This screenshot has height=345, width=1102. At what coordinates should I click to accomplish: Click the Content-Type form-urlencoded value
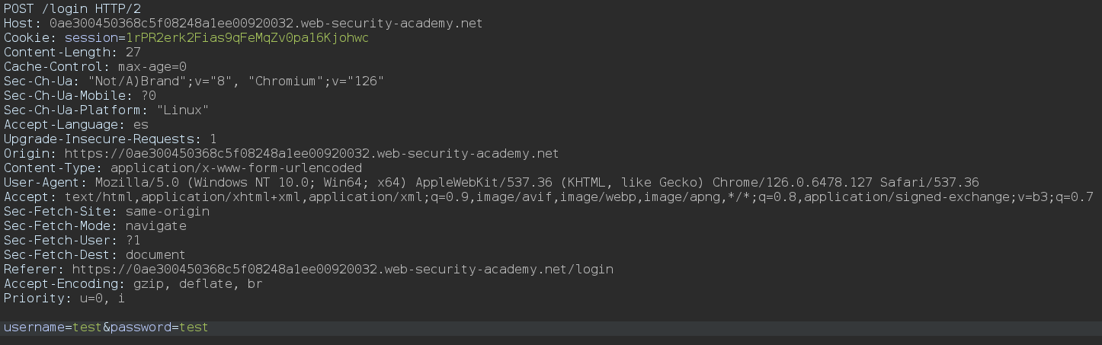(x=235, y=168)
